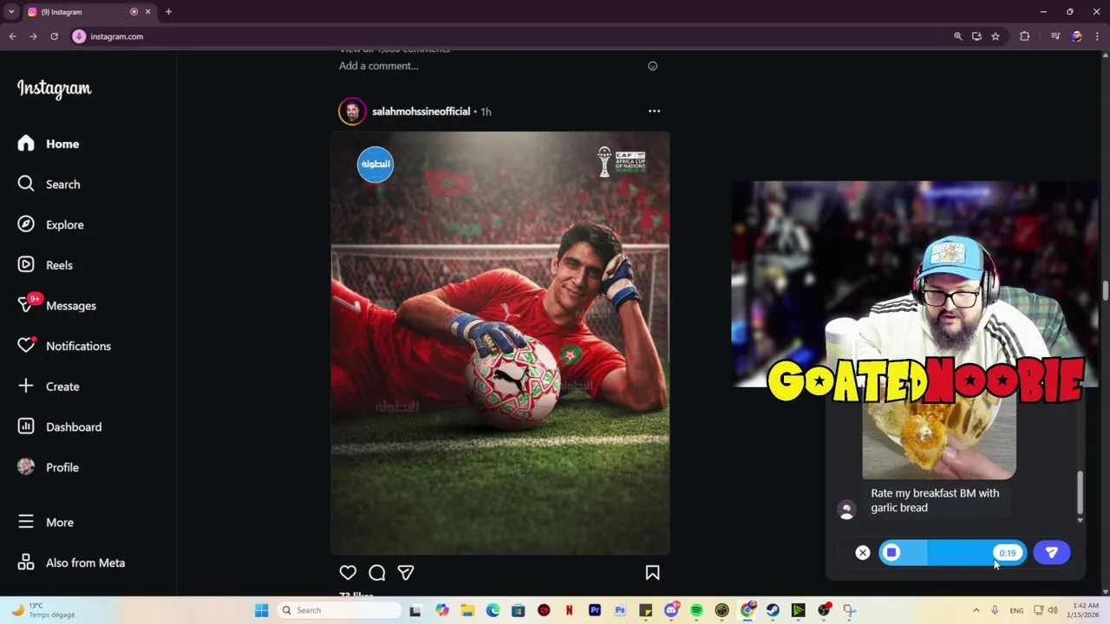This screenshot has height=624, width=1110.
Task: Close the Instagram tab
Action: click(x=147, y=12)
